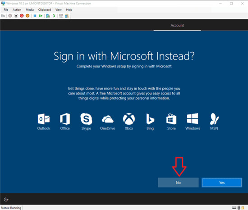Viewport: 248px width, 210px height.
Task: Click the Ctrl+Alt+Delete toolbar icon
Action: click(x=3, y=16)
